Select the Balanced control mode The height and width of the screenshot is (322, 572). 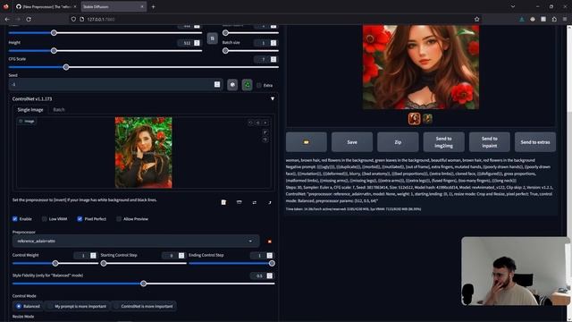pyautogui.click(x=29, y=306)
